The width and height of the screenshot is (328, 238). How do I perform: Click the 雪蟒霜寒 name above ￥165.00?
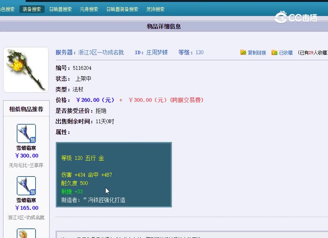26,200
